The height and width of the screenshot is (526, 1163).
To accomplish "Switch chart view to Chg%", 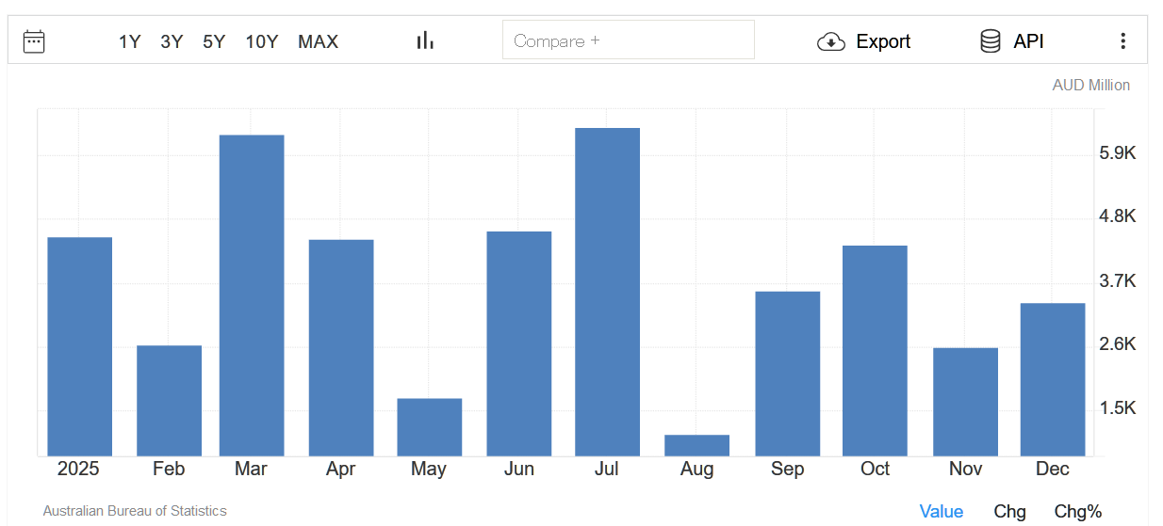I will (x=1077, y=511).
